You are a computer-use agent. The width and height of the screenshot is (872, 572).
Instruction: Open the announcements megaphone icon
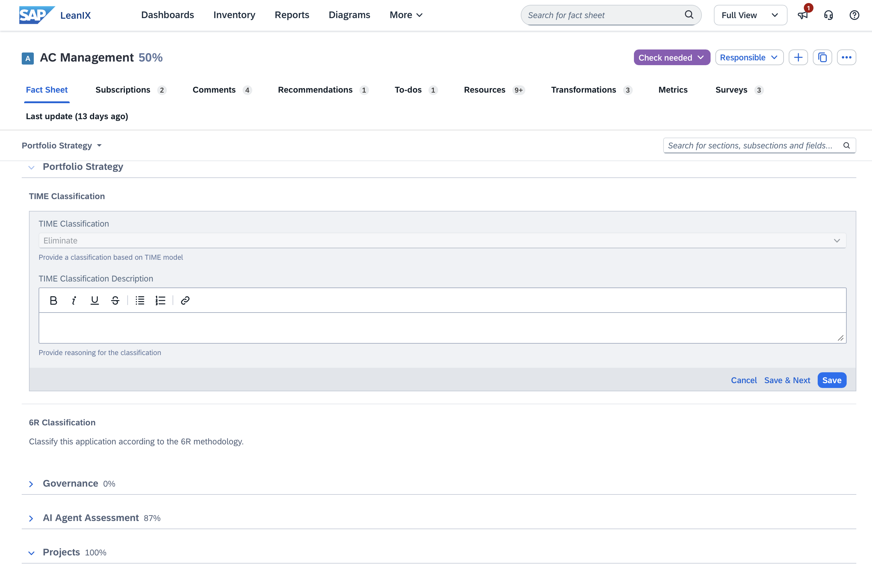(x=802, y=15)
